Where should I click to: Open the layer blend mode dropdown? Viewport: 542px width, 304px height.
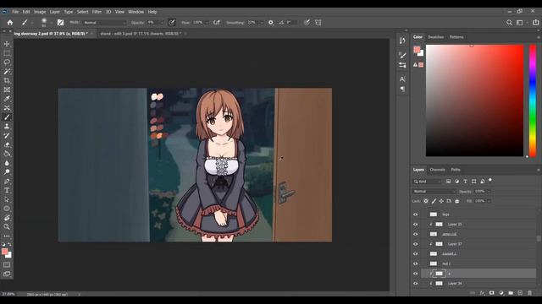click(434, 192)
